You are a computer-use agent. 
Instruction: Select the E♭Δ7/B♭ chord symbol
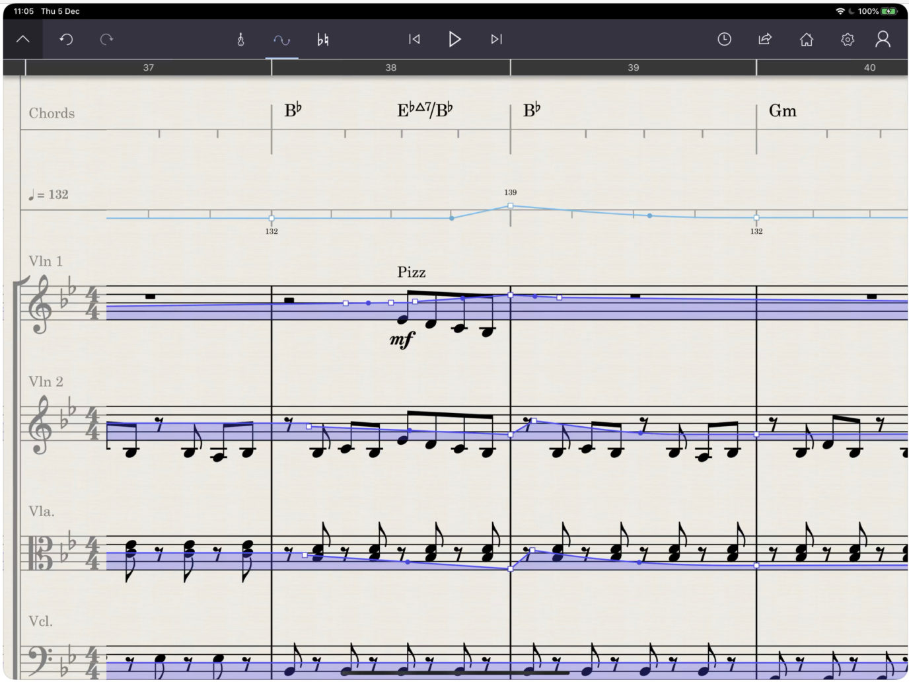(x=425, y=110)
